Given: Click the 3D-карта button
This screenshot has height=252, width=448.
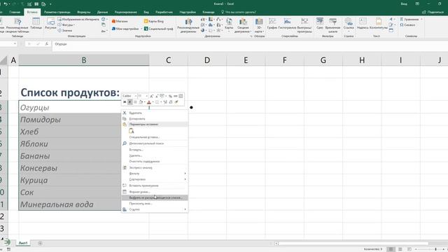Looking at the screenshot, I should coord(259,25).
